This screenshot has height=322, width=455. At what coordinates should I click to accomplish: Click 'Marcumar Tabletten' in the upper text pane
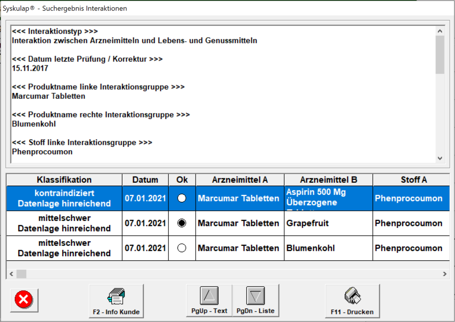point(48,97)
